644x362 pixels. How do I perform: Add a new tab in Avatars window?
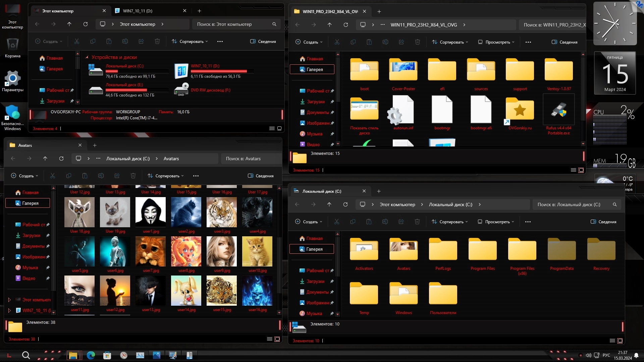coord(95,145)
